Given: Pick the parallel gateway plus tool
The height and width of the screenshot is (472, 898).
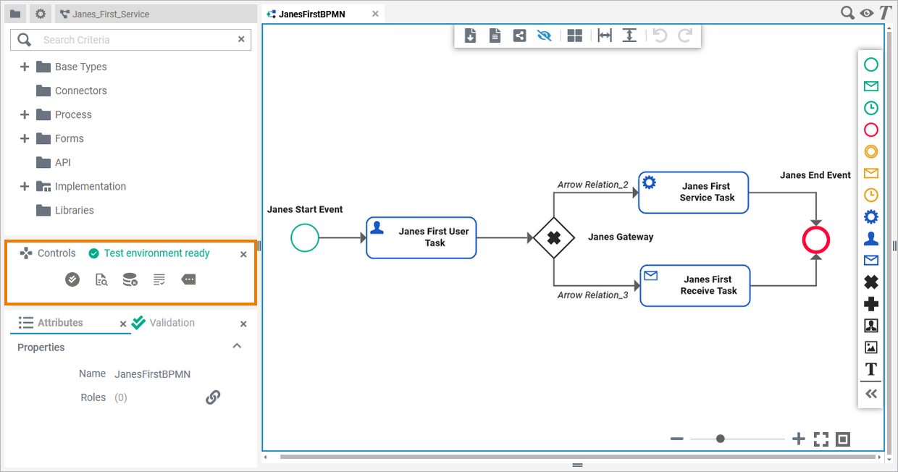Looking at the screenshot, I should tap(871, 304).
